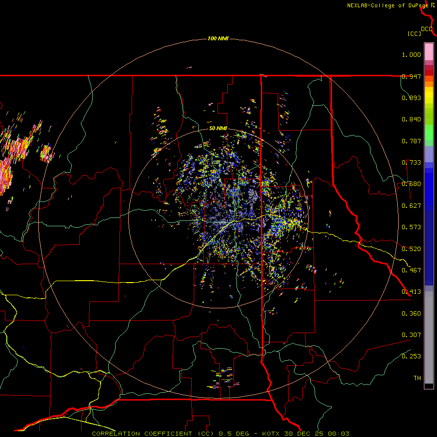Screen dimensions: 437x437
Task: Click the 50 NMI range ring label
Action: coord(218,129)
